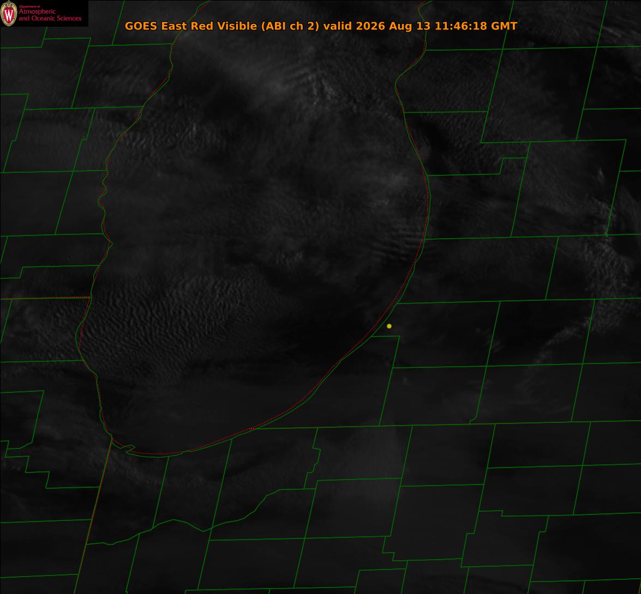
Task: Click the 'Atmospheric and Oceanic Sciences' text
Action: point(50,15)
